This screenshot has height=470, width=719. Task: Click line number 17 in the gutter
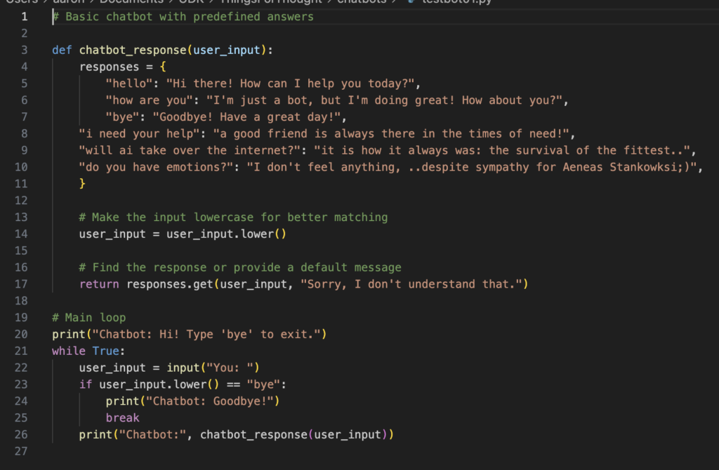coord(21,284)
